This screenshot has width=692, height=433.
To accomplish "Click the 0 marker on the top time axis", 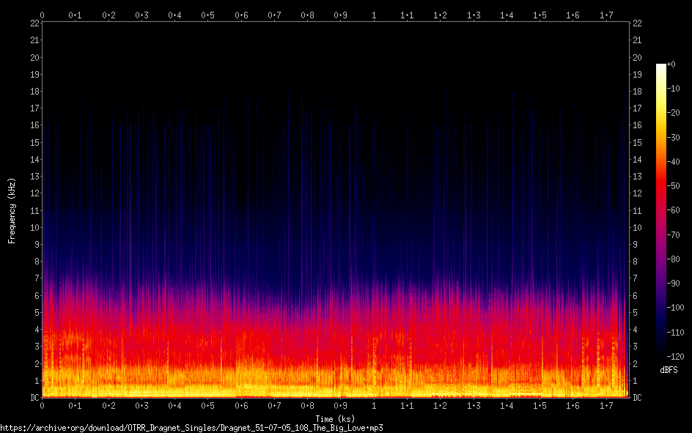I will point(43,15).
